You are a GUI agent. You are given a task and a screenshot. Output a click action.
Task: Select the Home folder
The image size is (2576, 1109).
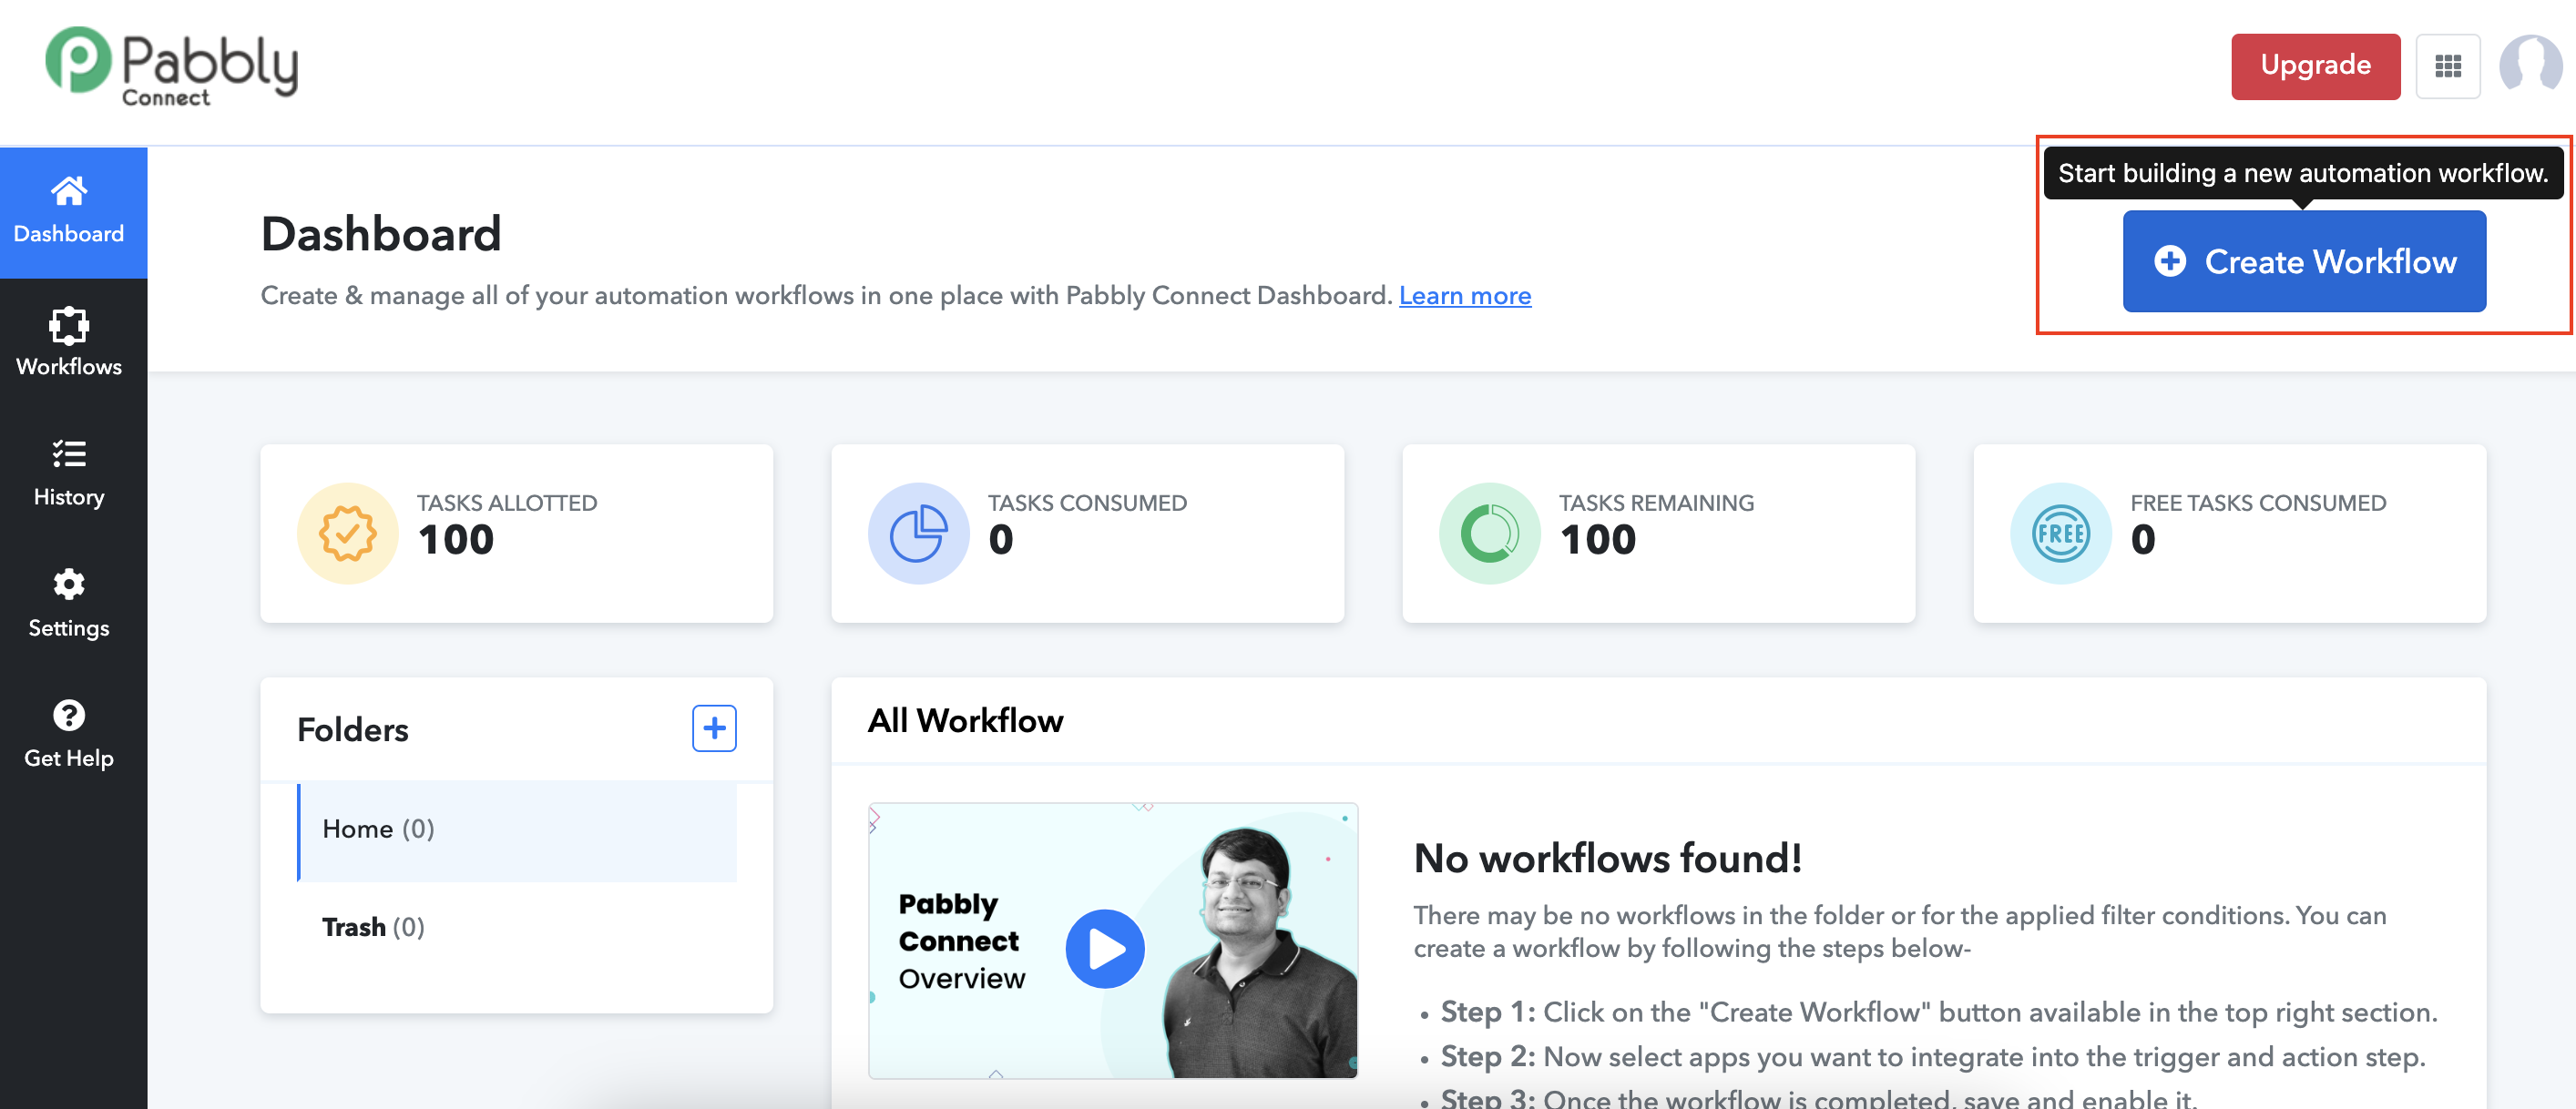(x=378, y=829)
